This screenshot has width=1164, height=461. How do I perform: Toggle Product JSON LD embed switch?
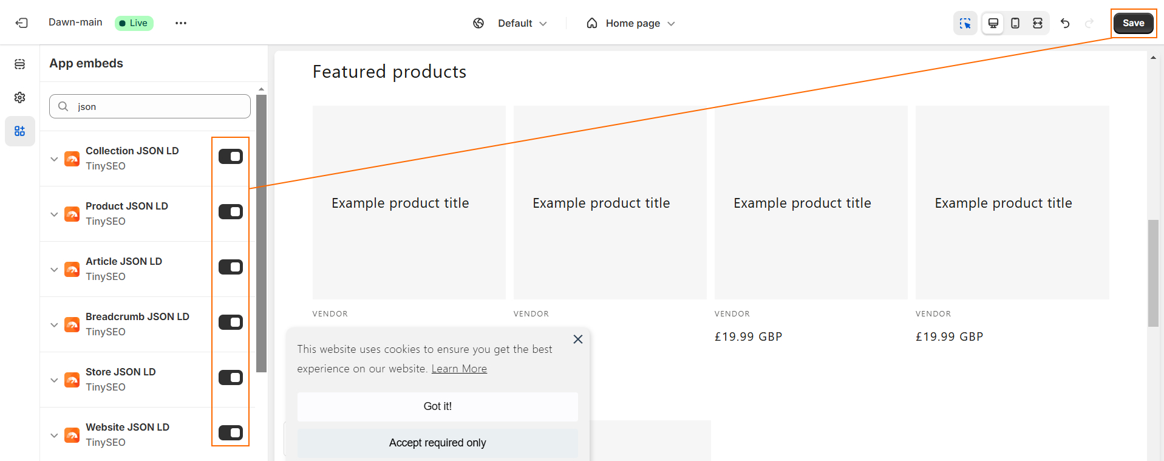231,212
